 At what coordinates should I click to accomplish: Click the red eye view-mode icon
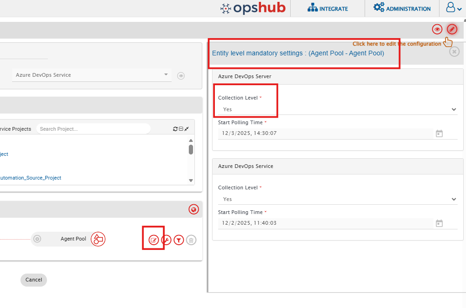click(x=437, y=29)
